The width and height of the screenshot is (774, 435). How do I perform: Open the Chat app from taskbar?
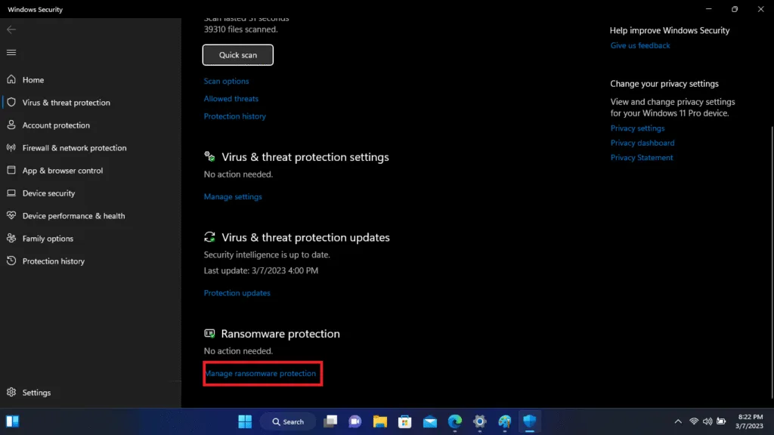[x=355, y=421]
